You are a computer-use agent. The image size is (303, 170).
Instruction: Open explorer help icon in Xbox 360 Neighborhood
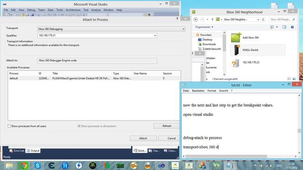tap(292, 27)
